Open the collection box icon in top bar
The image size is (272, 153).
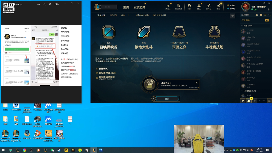tap(199, 6)
